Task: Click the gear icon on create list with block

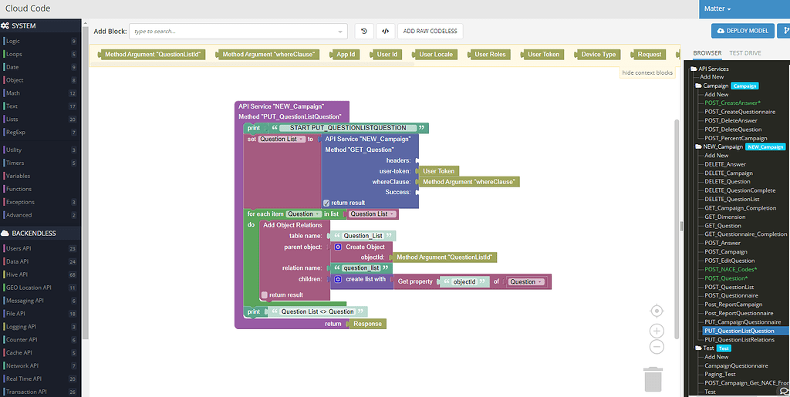Action: coord(338,279)
